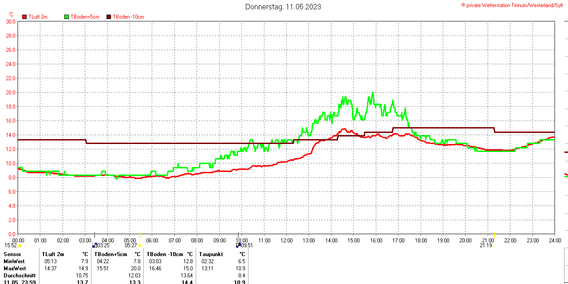Click the TBoden+5cm legend label
This screenshot has height=284, width=568.
pos(85,17)
